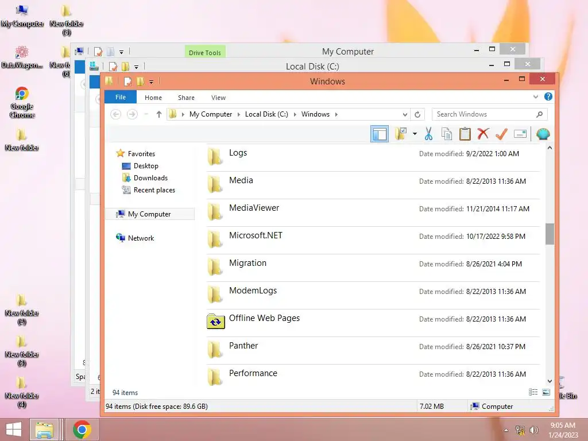Go forward with the Forward arrow button
Image resolution: width=588 pixels, height=441 pixels.
[132, 114]
